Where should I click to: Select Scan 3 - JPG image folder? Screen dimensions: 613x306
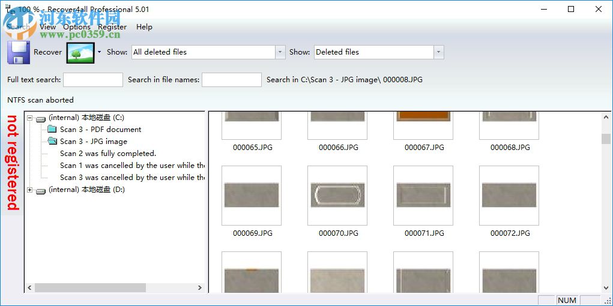coord(94,142)
